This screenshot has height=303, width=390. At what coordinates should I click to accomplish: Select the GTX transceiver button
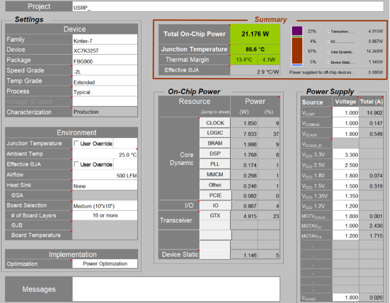[215, 216]
